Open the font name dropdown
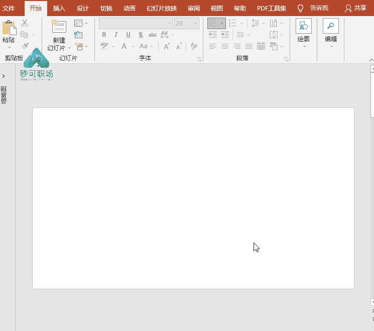 tap(169, 24)
